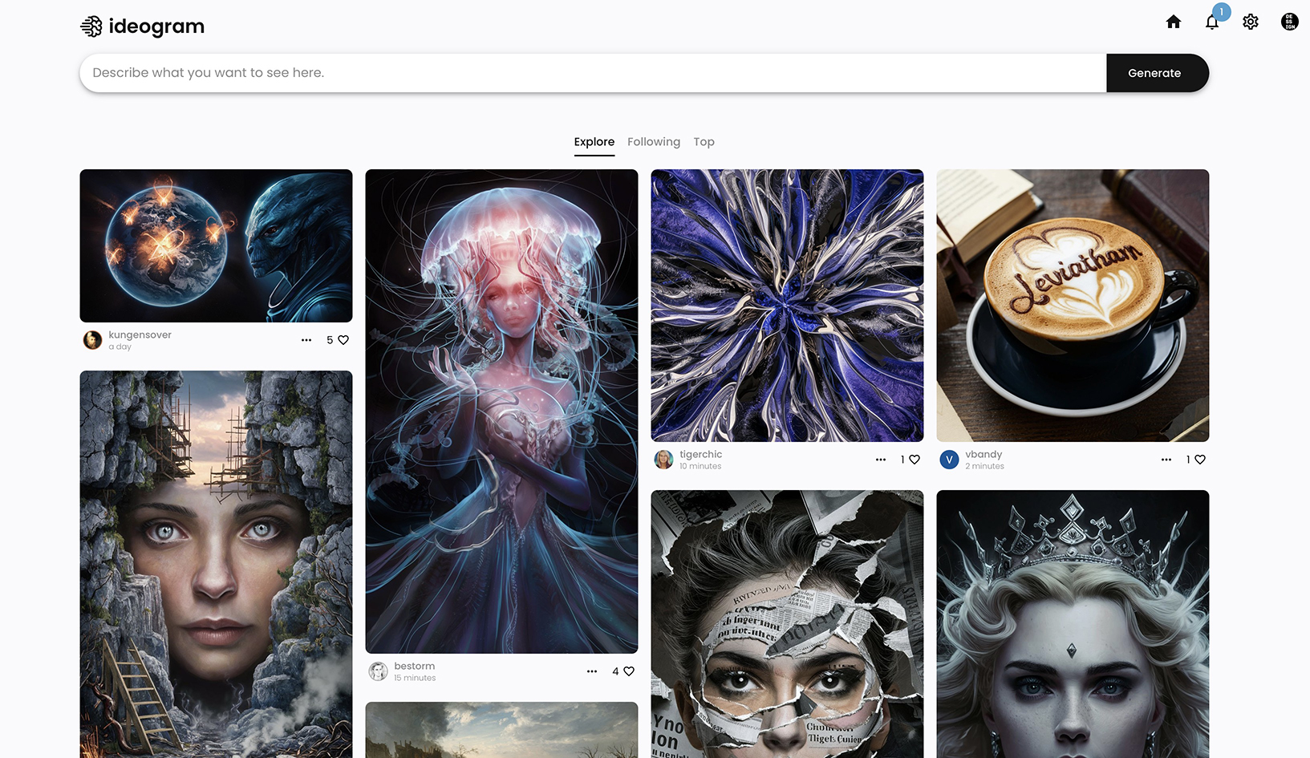The image size is (1310, 758).
Task: Open more options for vbandy's post
Action: pyautogui.click(x=1166, y=460)
